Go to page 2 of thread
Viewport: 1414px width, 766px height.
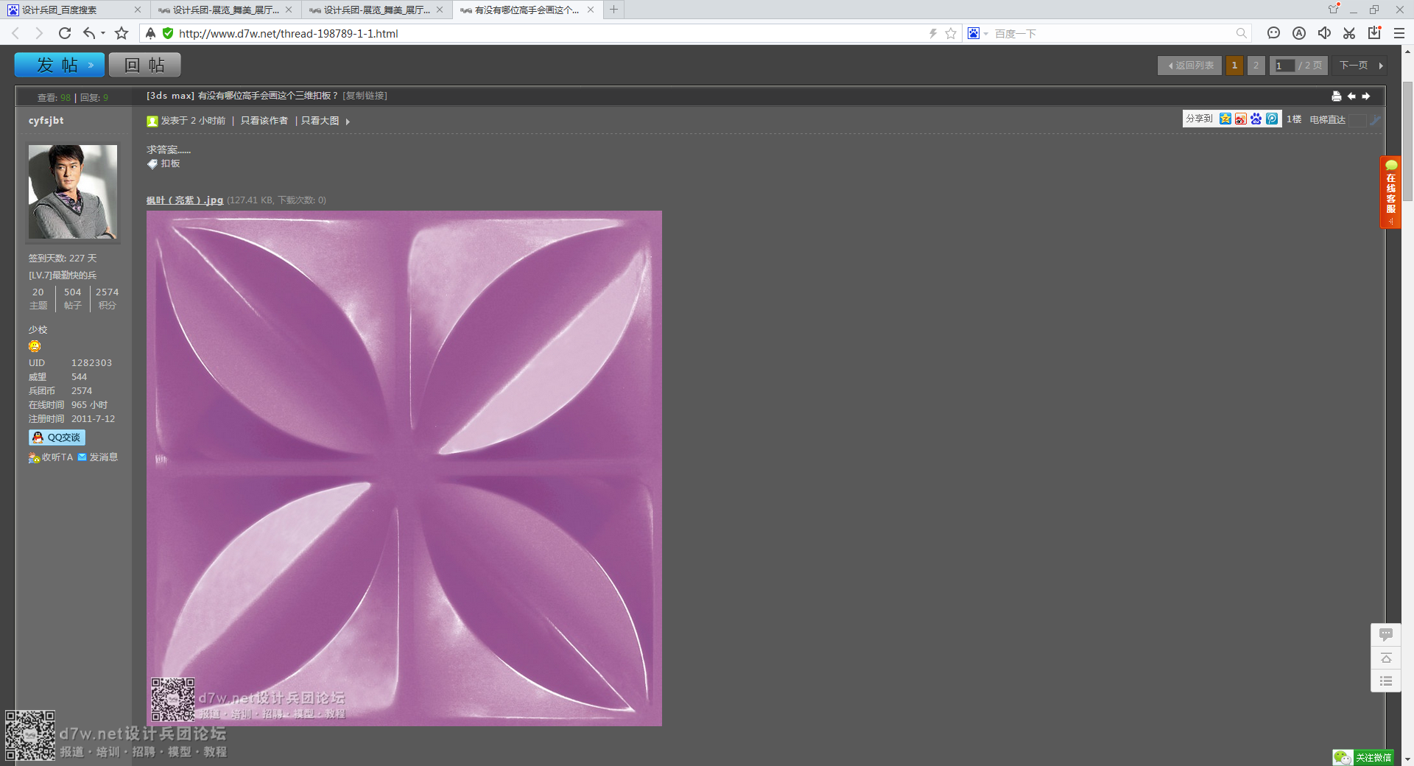pos(1256,66)
